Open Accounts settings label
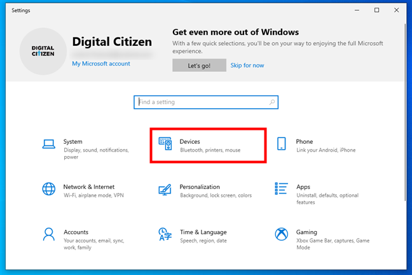 [76, 232]
